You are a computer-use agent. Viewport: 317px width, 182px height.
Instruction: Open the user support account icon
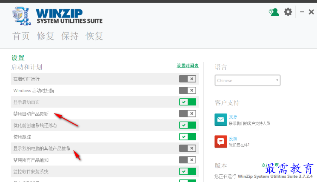click(274, 12)
